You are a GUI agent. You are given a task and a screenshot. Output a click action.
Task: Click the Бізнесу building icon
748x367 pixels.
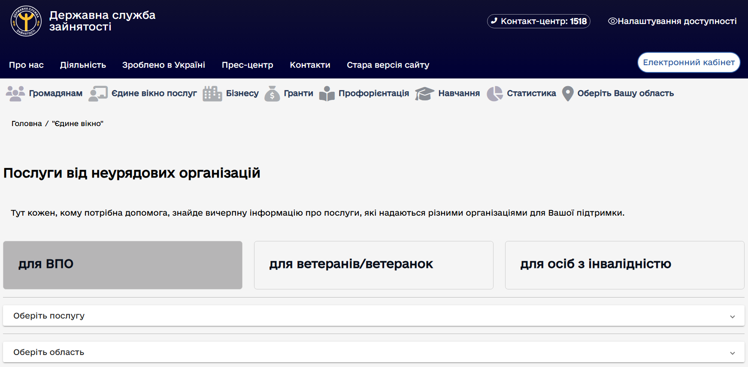pyautogui.click(x=212, y=93)
